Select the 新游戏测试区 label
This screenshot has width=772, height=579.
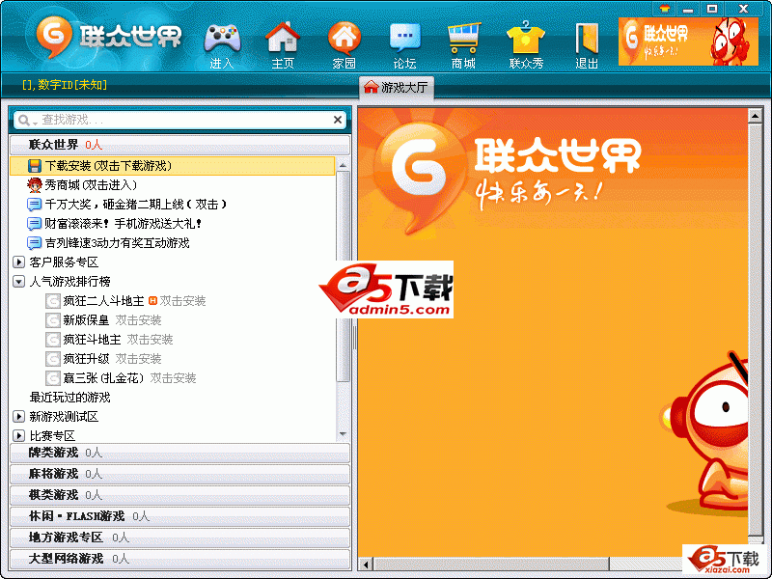[x=64, y=417]
